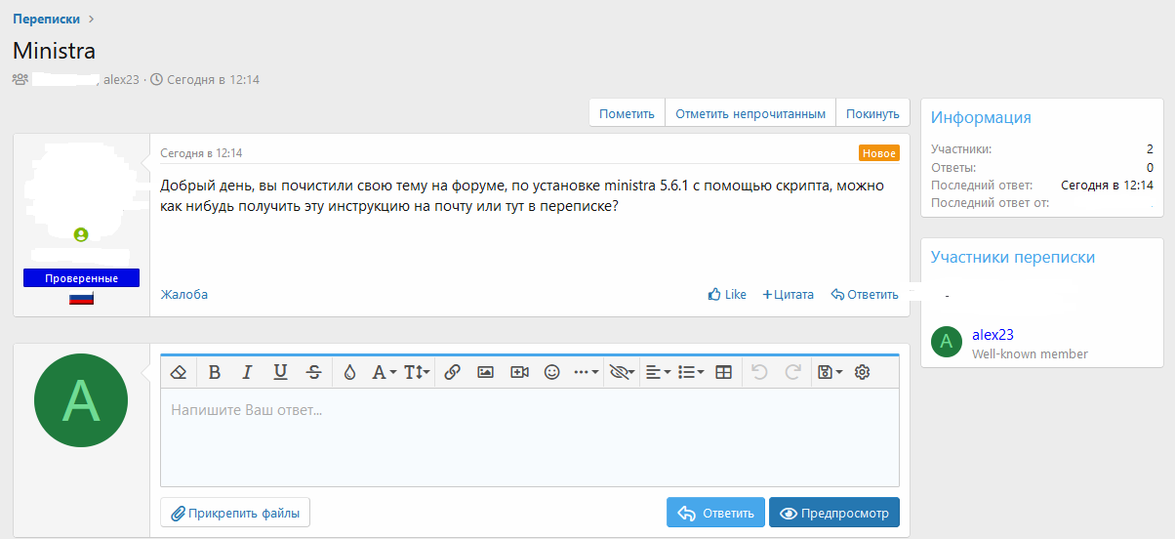Open the more options ellipsis dropdown
The height and width of the screenshot is (539, 1175).
click(586, 372)
